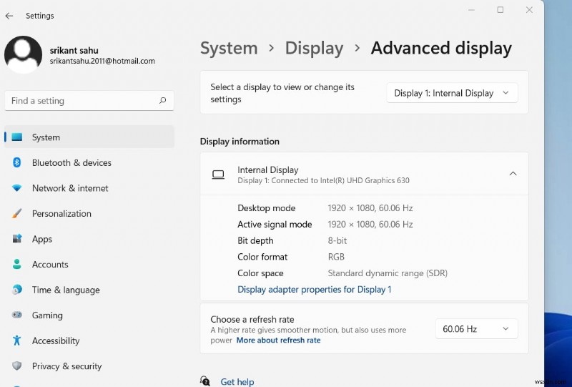This screenshot has height=387, width=572.
Task: Open Display adapter properties for Display 1
Action: (314, 290)
